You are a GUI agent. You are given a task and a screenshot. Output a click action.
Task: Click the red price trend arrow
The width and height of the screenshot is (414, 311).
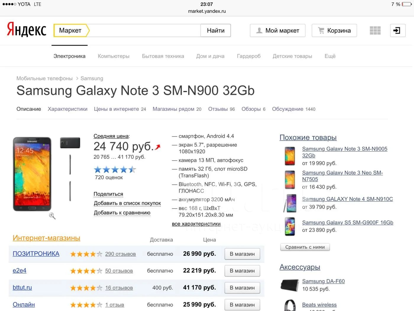click(x=158, y=147)
